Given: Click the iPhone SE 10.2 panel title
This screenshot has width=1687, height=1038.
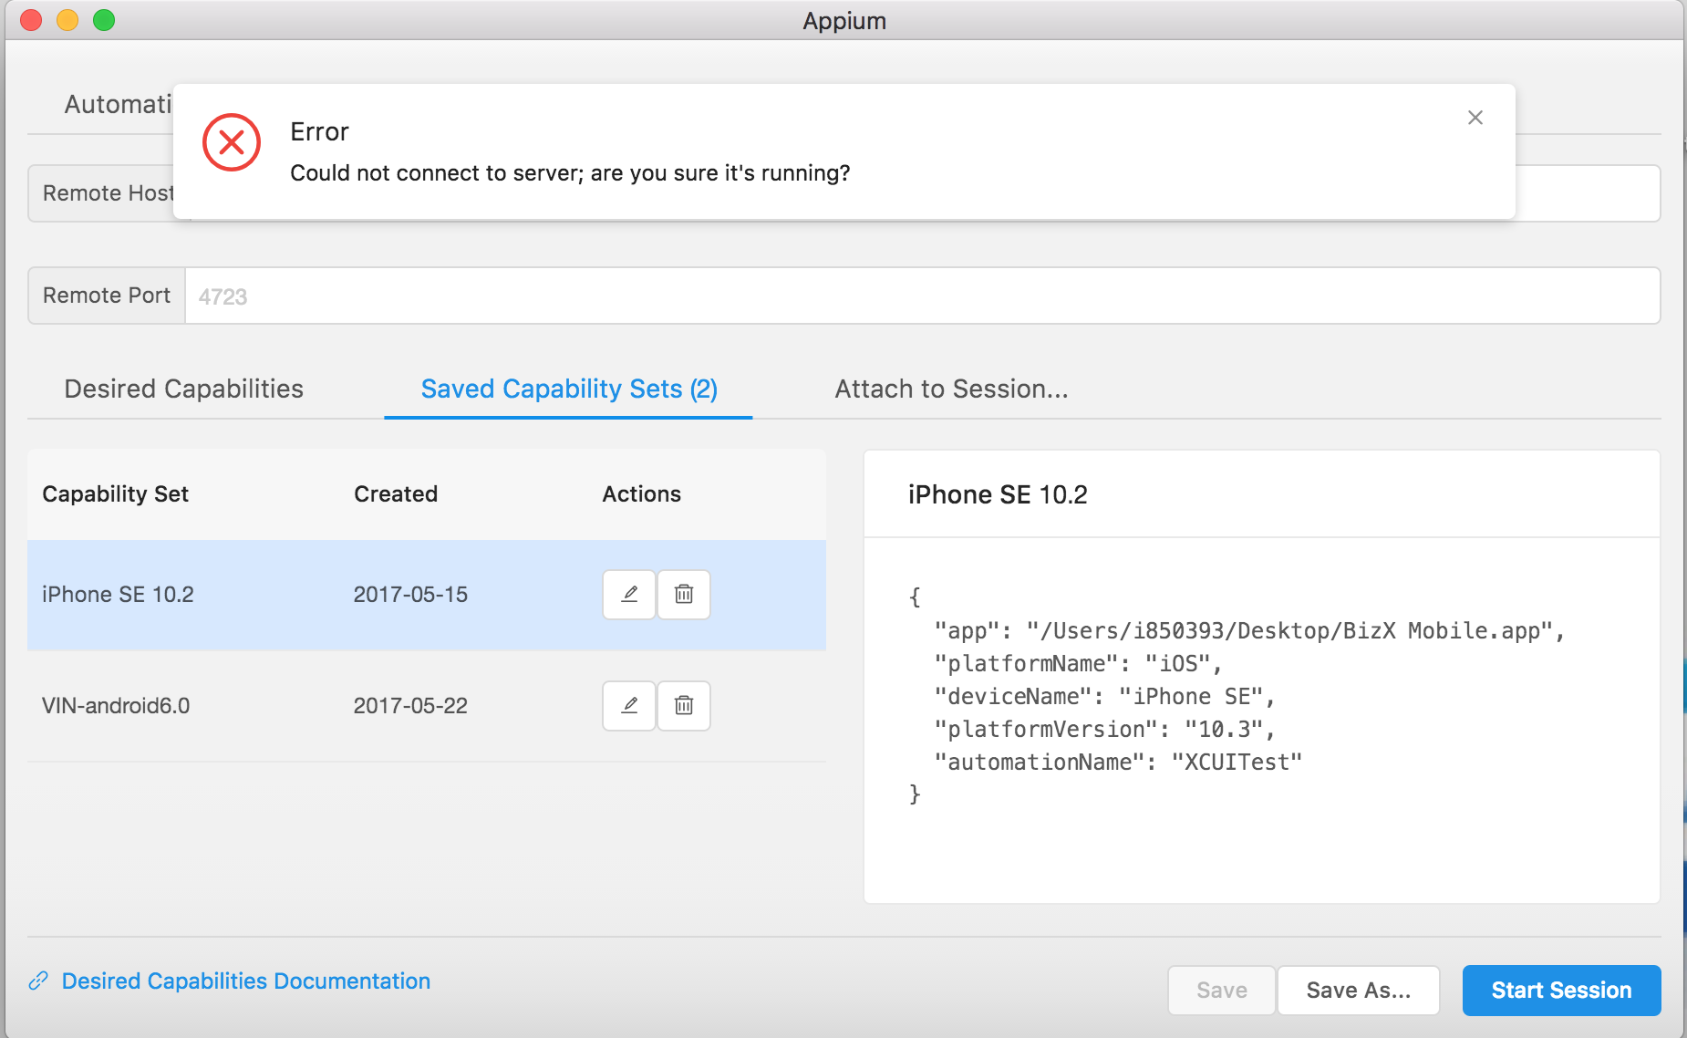Looking at the screenshot, I should tap(998, 494).
